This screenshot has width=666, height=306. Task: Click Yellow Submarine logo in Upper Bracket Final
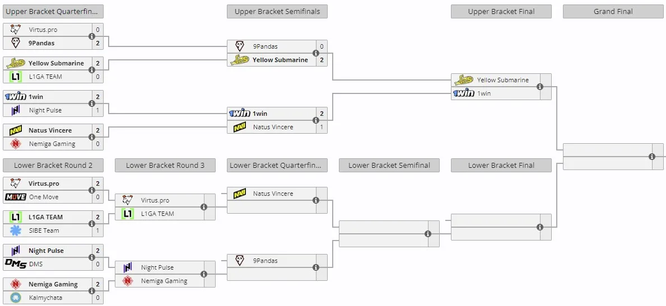click(x=463, y=80)
